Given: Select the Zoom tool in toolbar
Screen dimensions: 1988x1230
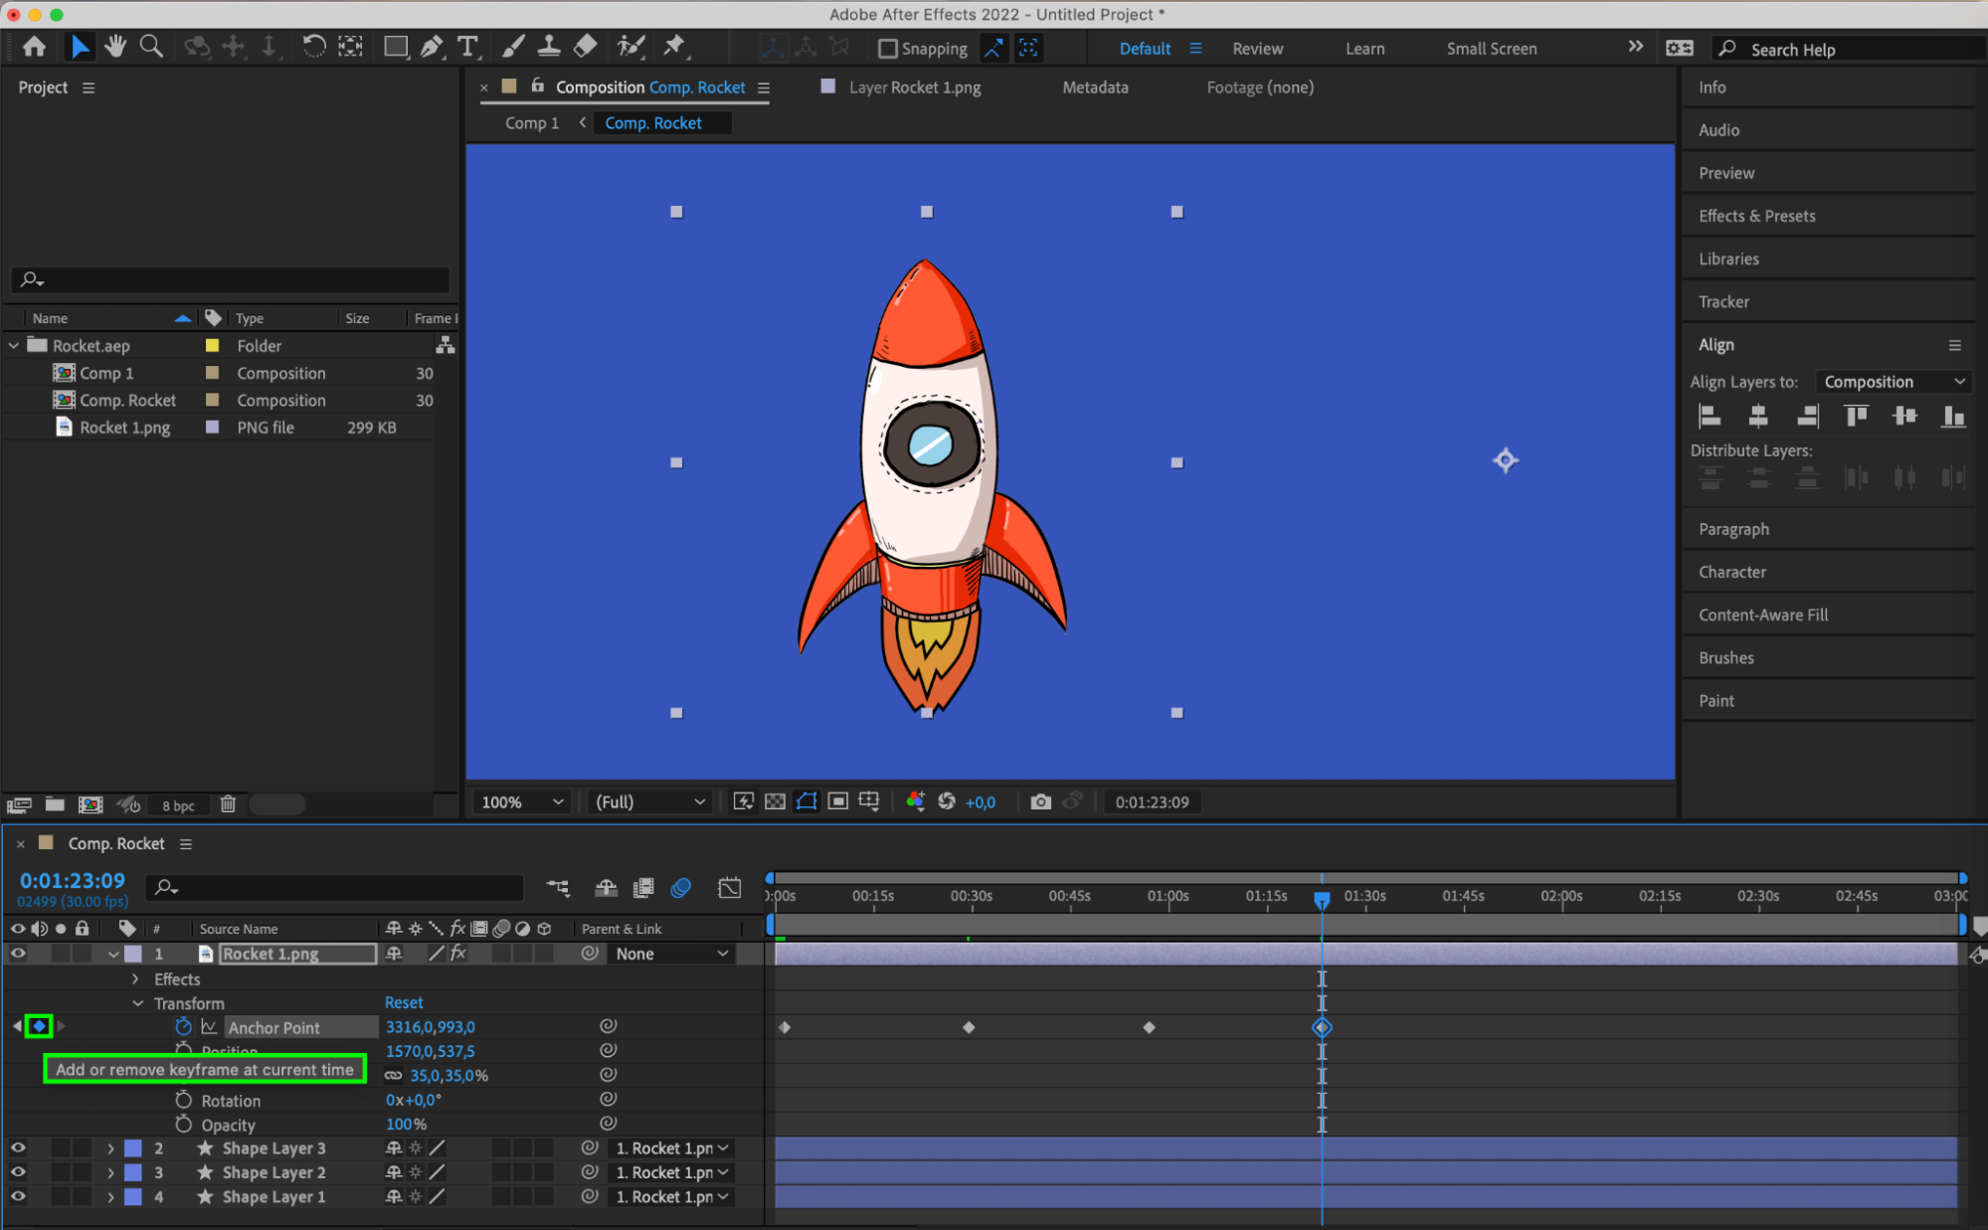Looking at the screenshot, I should coord(151,47).
